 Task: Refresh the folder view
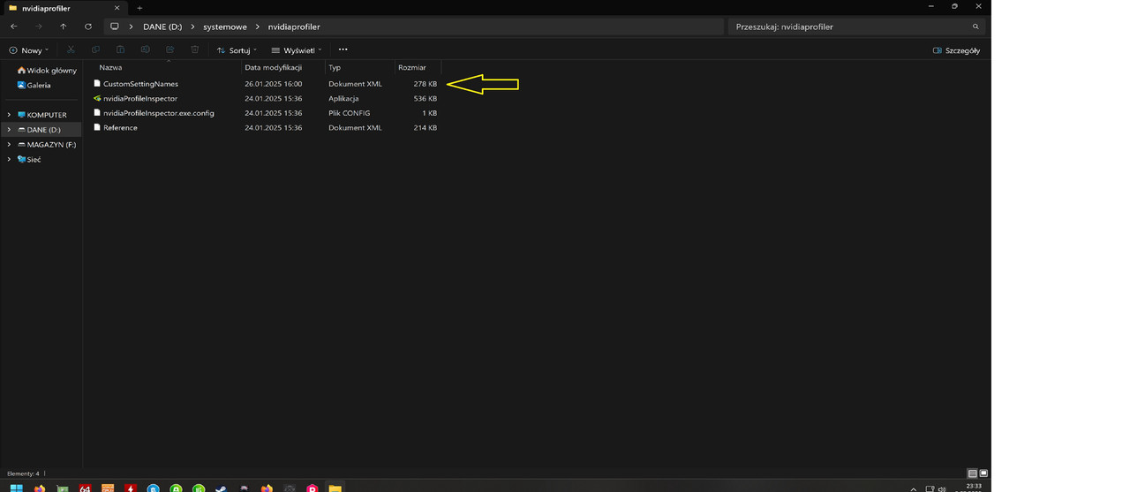pos(87,26)
